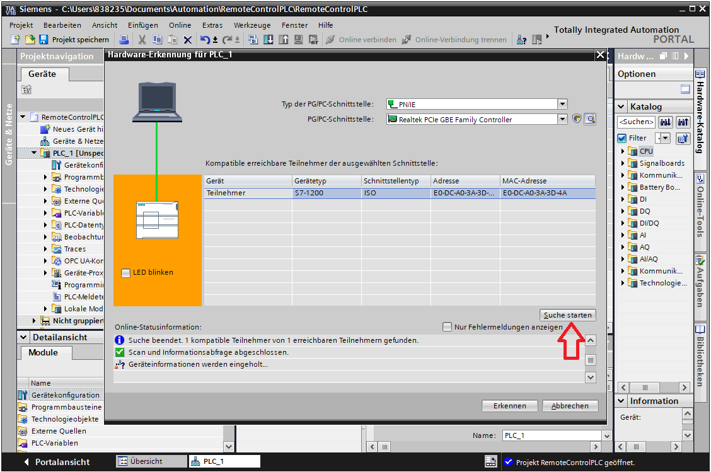Viewport: 711px width, 472px height.
Task: Collapse the Information section
Action: 621,401
